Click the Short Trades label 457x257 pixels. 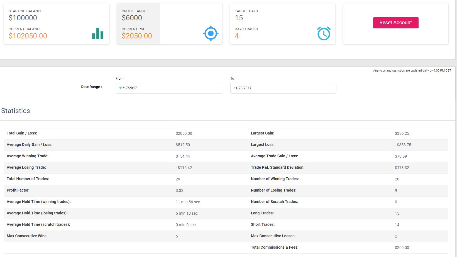(263, 224)
